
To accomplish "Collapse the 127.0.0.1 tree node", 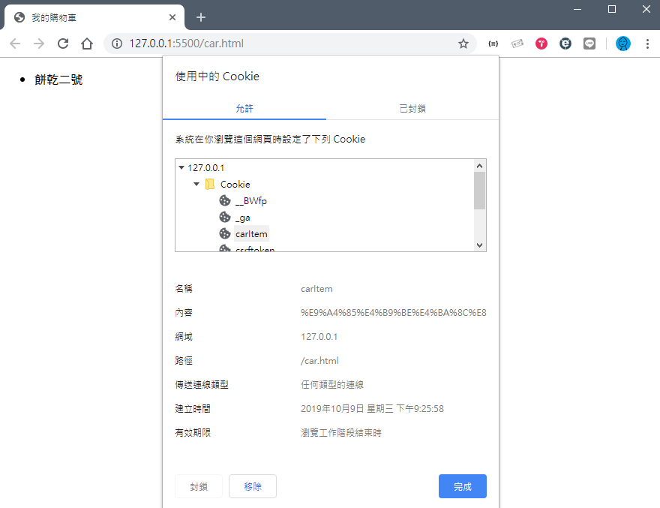I will tap(181, 167).
